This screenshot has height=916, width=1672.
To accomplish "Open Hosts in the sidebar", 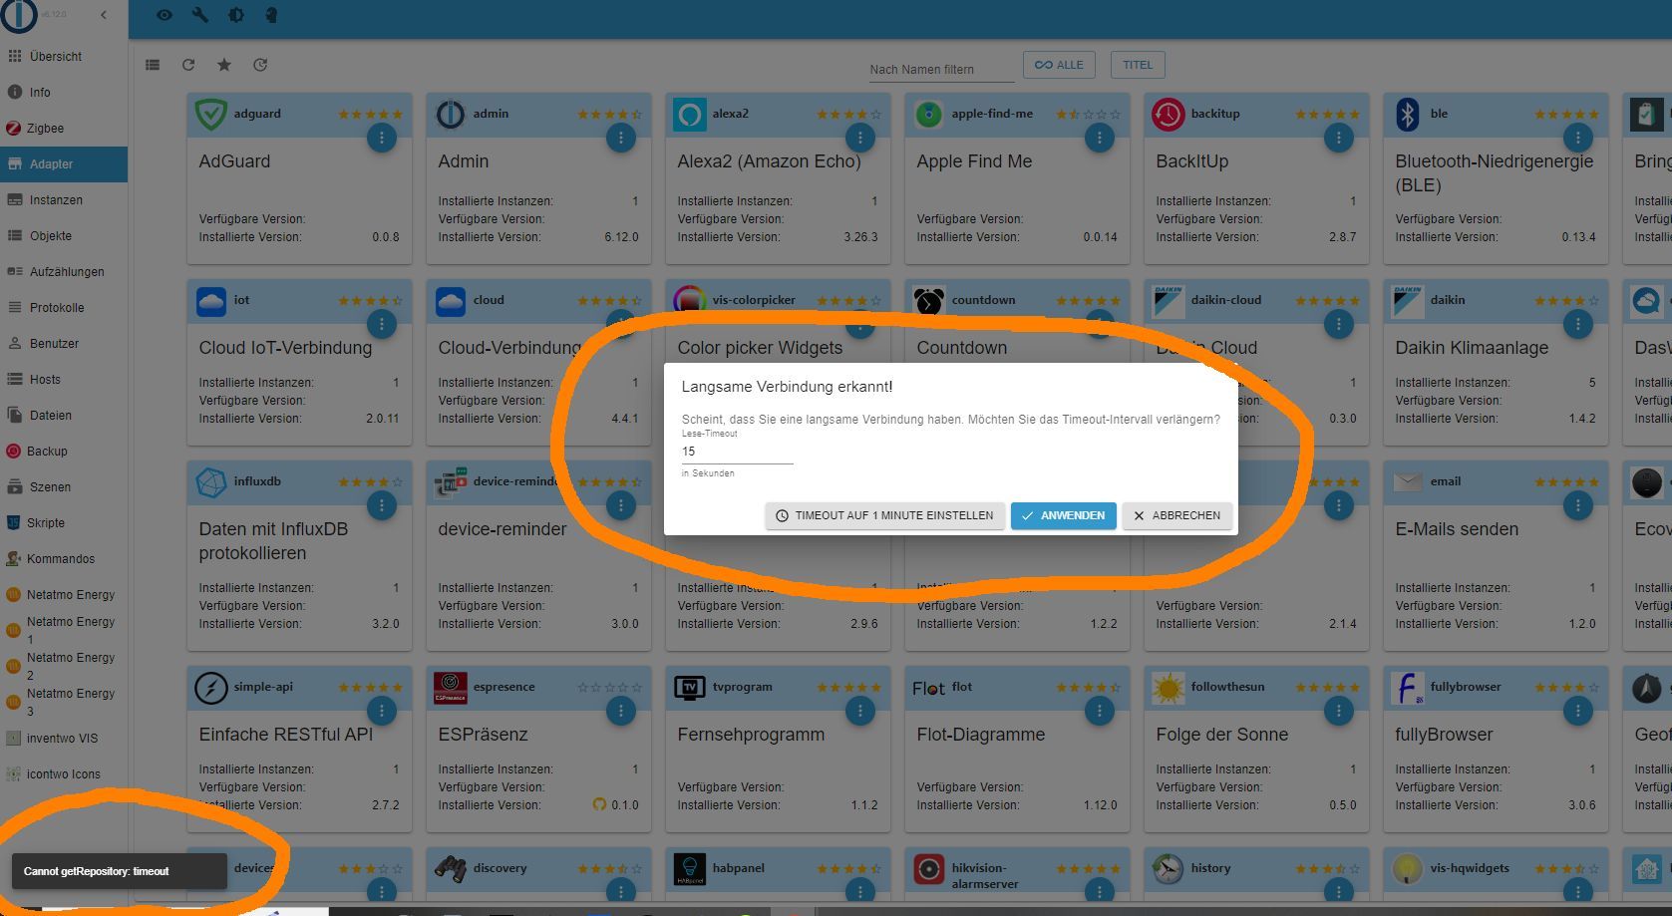I will tap(64, 380).
